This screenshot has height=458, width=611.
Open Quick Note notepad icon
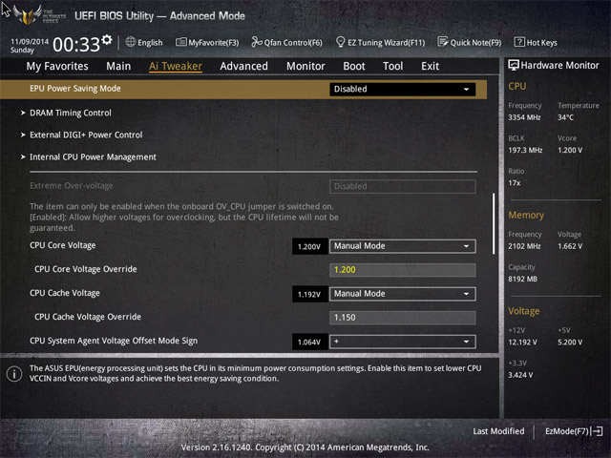point(443,42)
